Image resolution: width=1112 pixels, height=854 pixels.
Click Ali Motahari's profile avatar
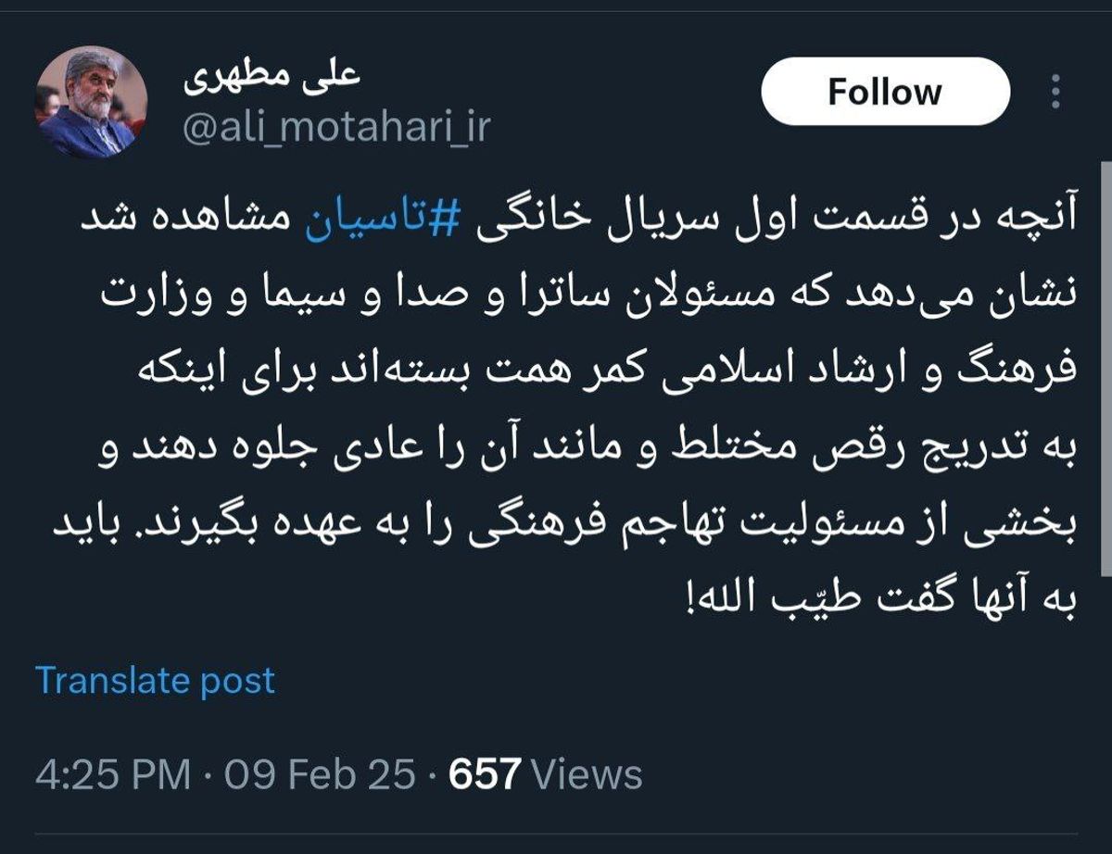(91, 102)
